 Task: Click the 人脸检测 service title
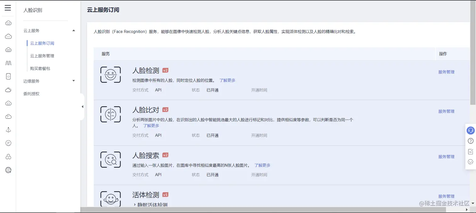tap(146, 70)
